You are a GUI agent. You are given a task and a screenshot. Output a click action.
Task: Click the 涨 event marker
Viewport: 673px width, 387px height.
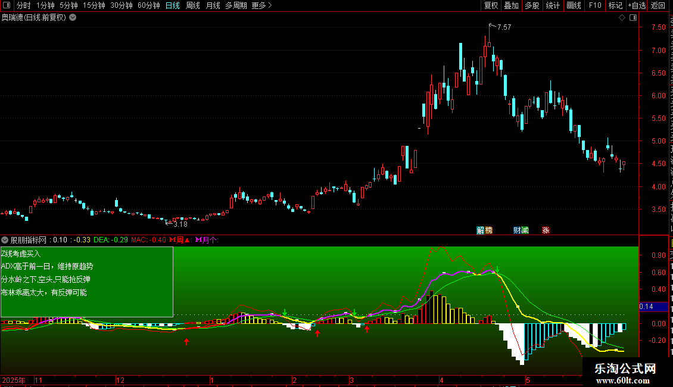[546, 230]
